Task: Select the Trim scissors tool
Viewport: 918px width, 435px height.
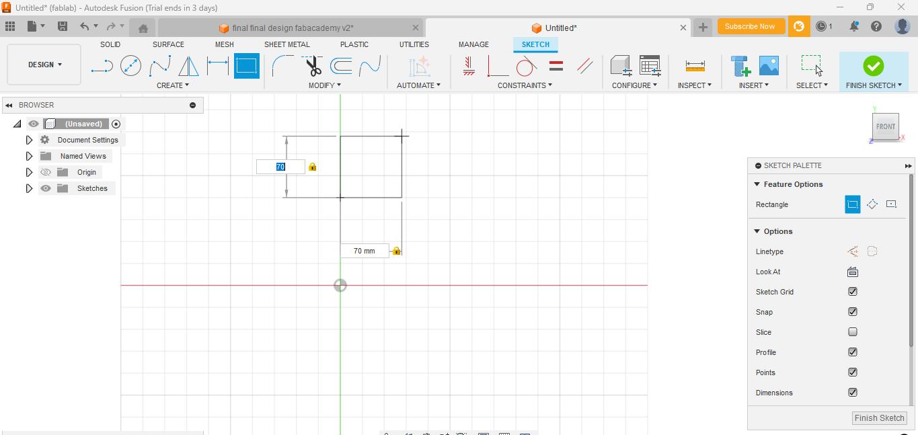Action: point(313,66)
